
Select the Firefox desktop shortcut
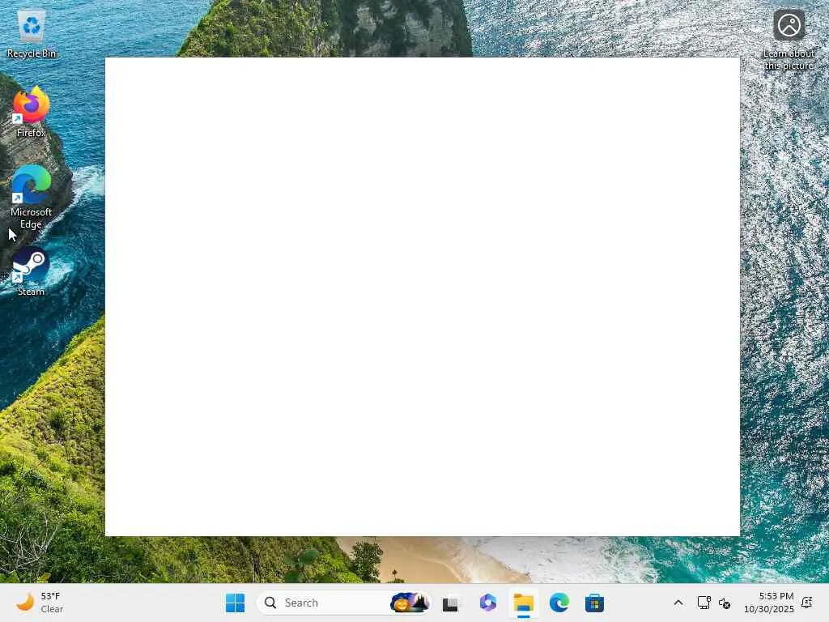pyautogui.click(x=32, y=113)
